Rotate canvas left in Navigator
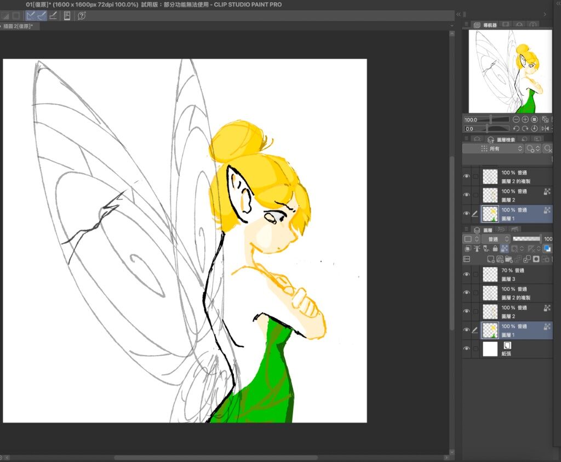This screenshot has width=561, height=462. pyautogui.click(x=516, y=128)
